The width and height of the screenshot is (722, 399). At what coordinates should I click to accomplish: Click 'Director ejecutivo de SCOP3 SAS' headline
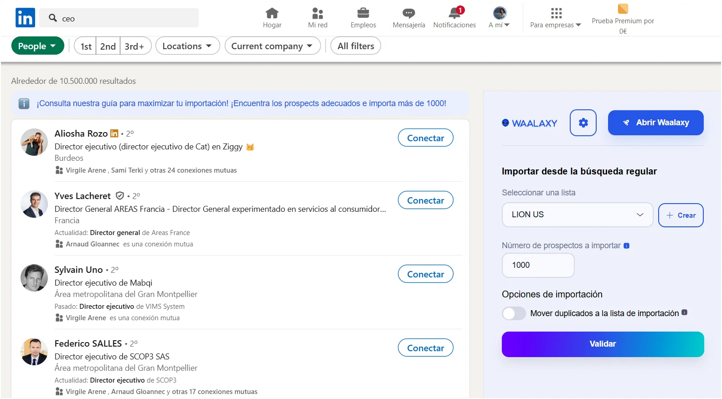point(112,357)
